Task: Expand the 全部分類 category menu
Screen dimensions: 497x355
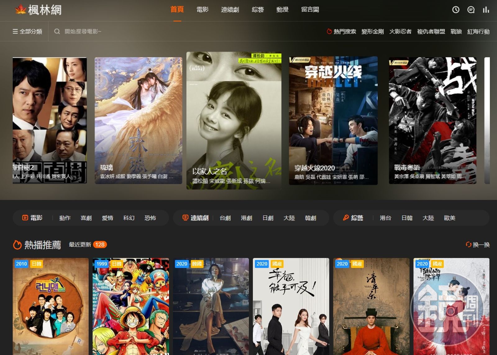Action: click(x=27, y=31)
